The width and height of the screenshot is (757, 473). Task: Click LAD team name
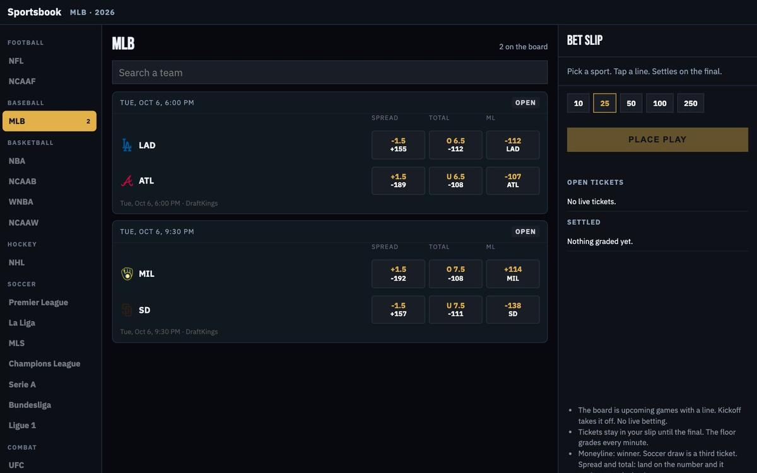(x=147, y=145)
